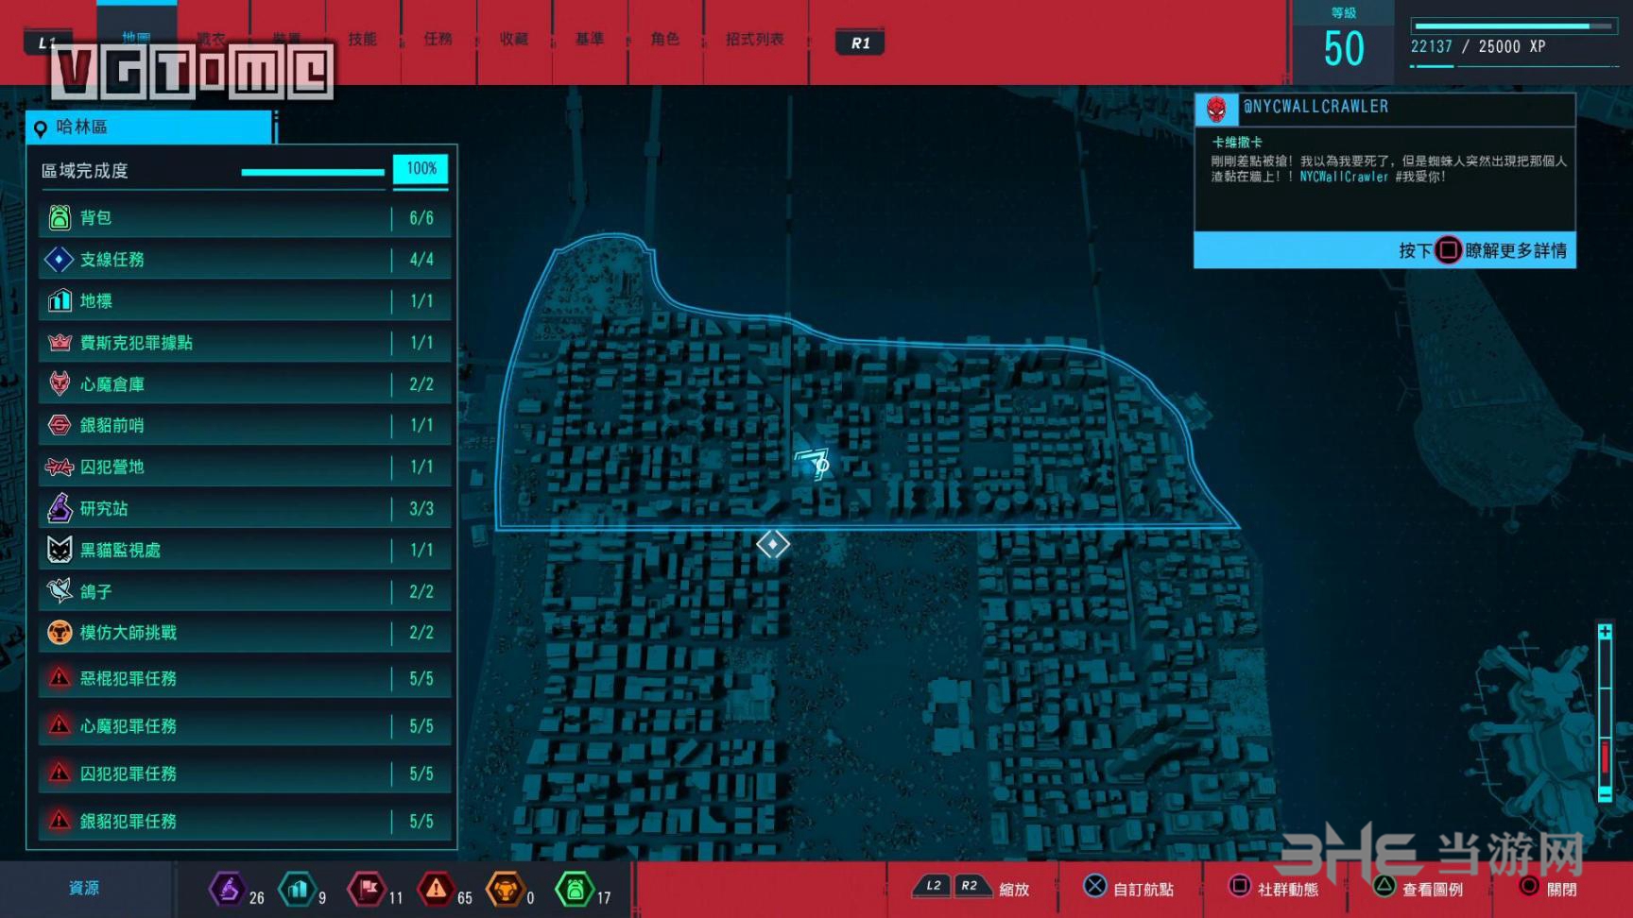Viewport: 1633px width, 918px height.
Task: Click the 3/3 count in 研究站 row
Action: tap(421, 508)
